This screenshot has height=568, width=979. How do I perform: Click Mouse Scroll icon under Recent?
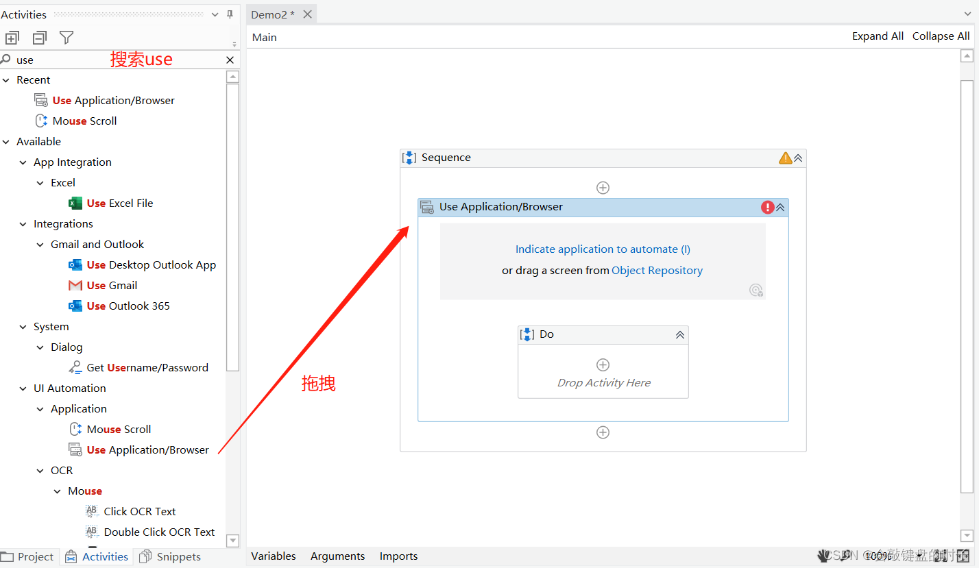point(41,121)
